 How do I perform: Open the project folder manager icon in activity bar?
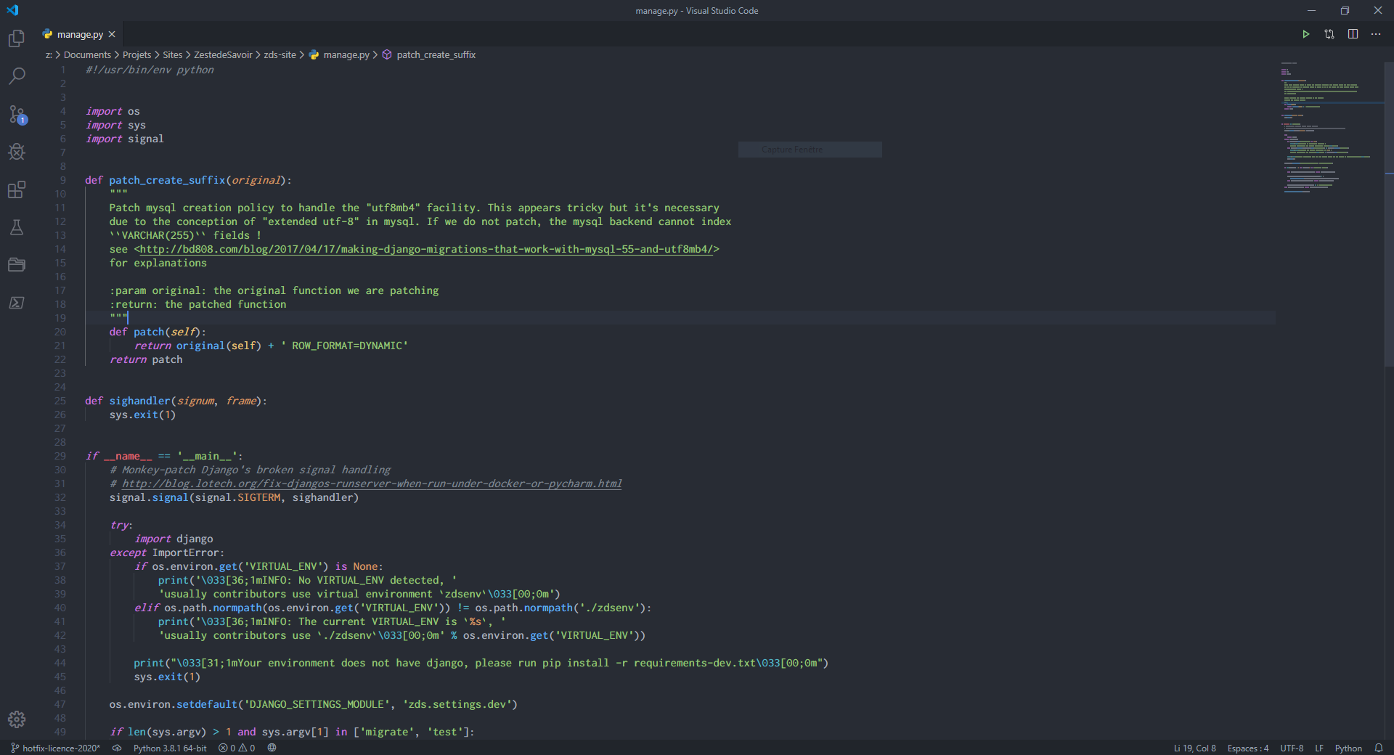[x=16, y=265]
